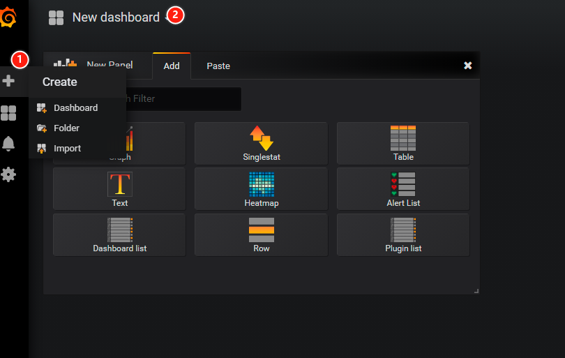The image size is (565, 358).
Task: Open the Configuration gear icon
Action: 8,174
